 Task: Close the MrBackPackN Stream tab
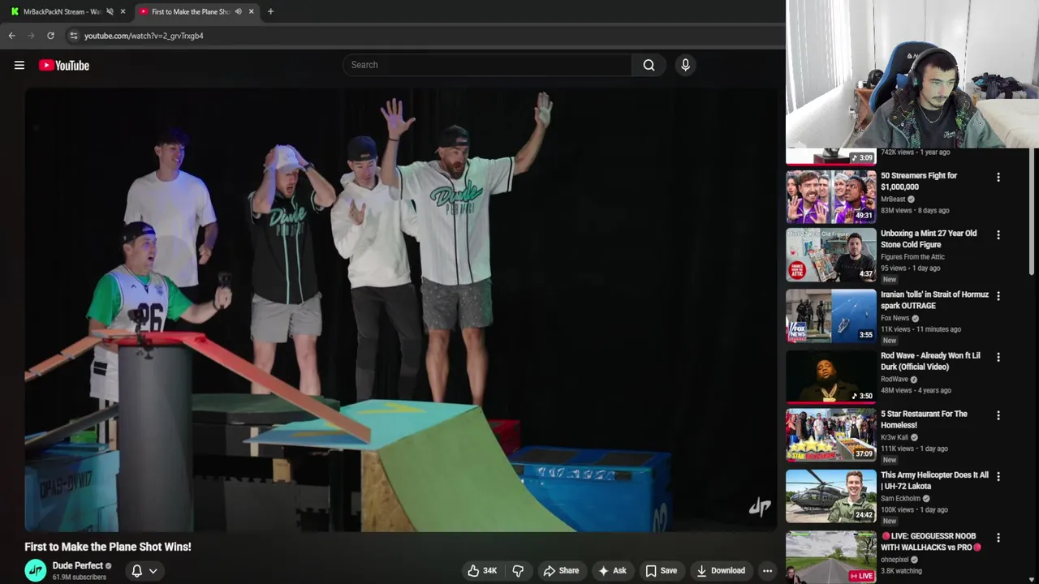[123, 11]
